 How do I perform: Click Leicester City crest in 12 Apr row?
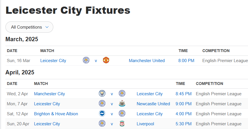[x=122, y=114]
